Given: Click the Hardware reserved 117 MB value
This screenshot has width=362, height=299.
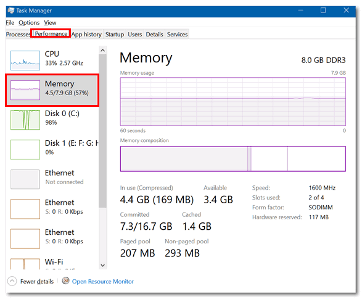Looking at the screenshot, I should pyautogui.click(x=319, y=217).
